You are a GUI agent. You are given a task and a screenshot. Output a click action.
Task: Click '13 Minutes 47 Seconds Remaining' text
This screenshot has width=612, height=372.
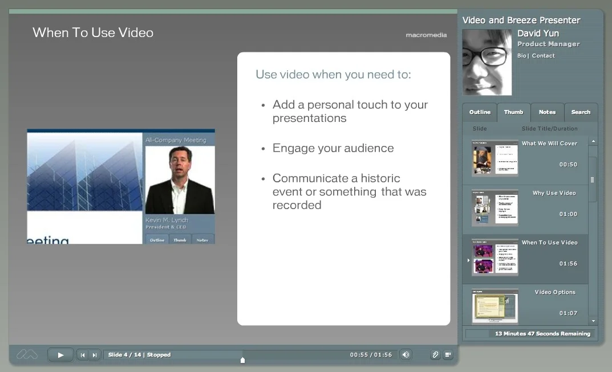(x=542, y=334)
